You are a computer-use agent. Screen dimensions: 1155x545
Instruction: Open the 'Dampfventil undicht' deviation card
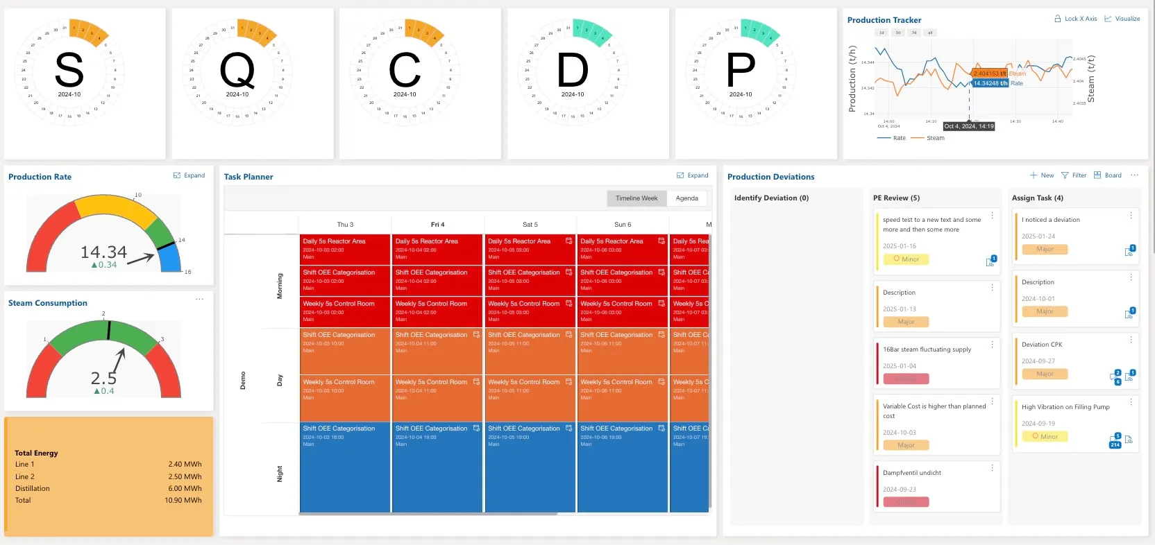[936, 486]
